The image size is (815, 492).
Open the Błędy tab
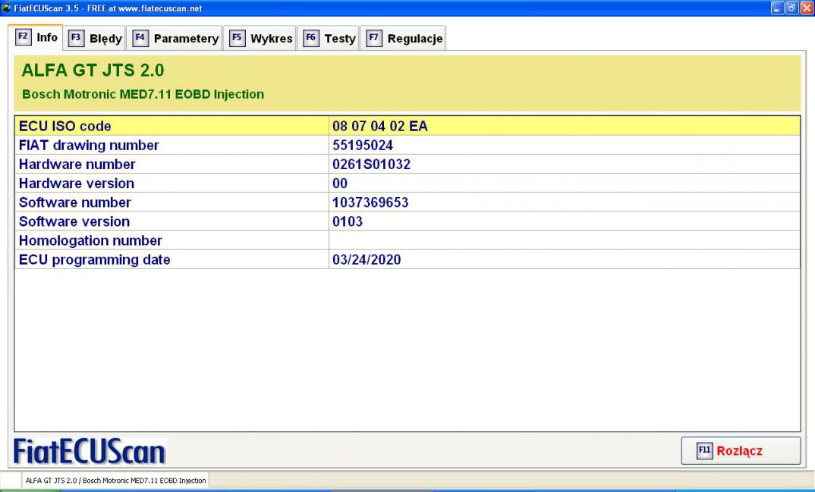(x=95, y=39)
